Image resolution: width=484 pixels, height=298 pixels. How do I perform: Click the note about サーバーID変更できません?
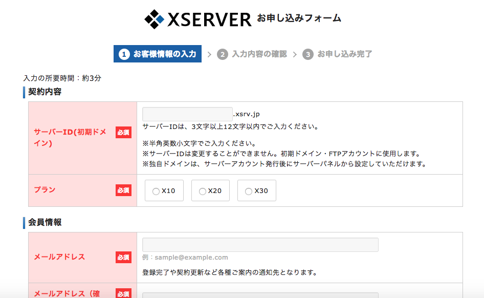pos(281,154)
